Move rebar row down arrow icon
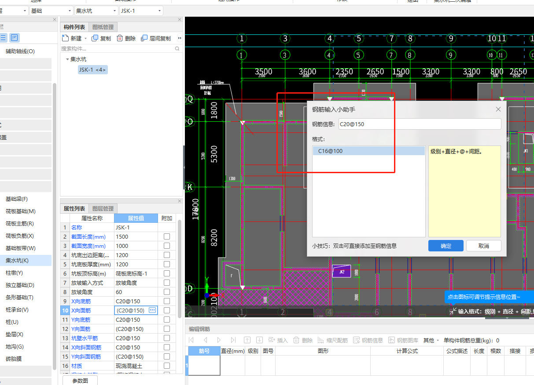The image size is (534, 385). tap(260, 340)
